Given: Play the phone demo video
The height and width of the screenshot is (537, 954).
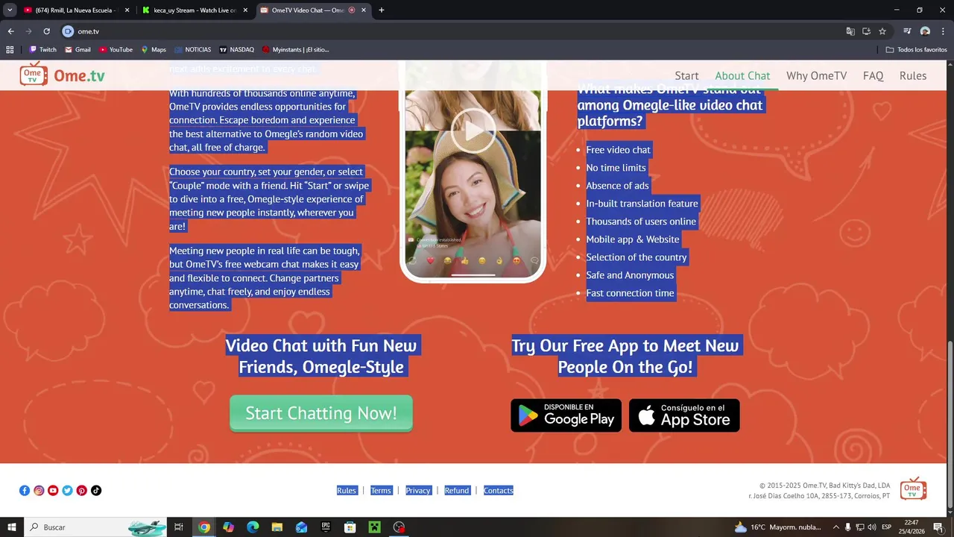Looking at the screenshot, I should 473,131.
